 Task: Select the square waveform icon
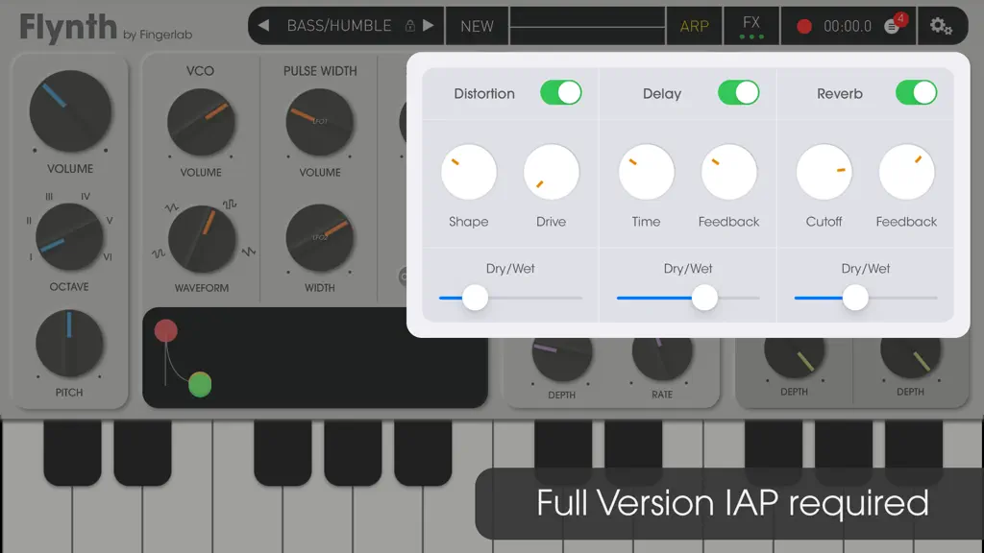click(229, 204)
